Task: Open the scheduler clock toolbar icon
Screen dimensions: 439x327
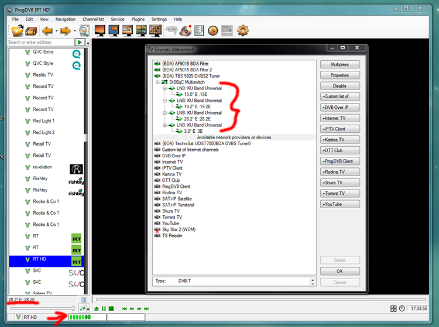Action: [212, 30]
